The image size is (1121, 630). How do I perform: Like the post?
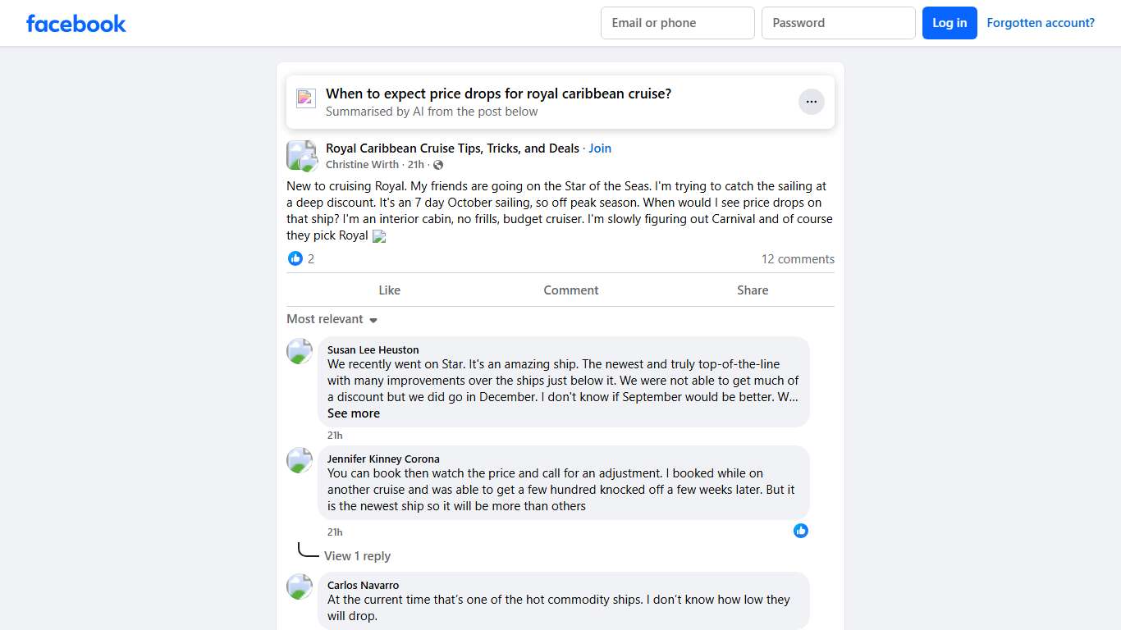(x=389, y=290)
